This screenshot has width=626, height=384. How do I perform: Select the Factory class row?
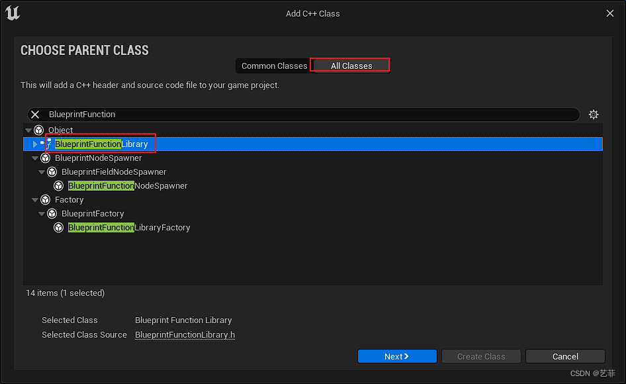point(312,200)
